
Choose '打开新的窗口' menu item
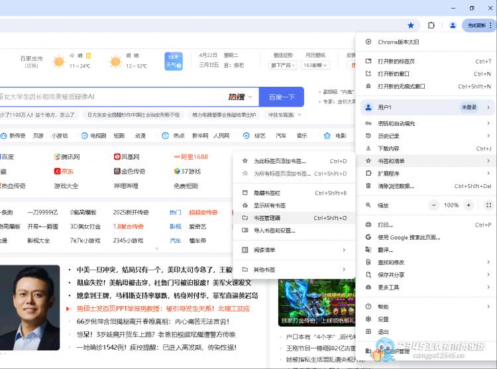(x=425, y=74)
